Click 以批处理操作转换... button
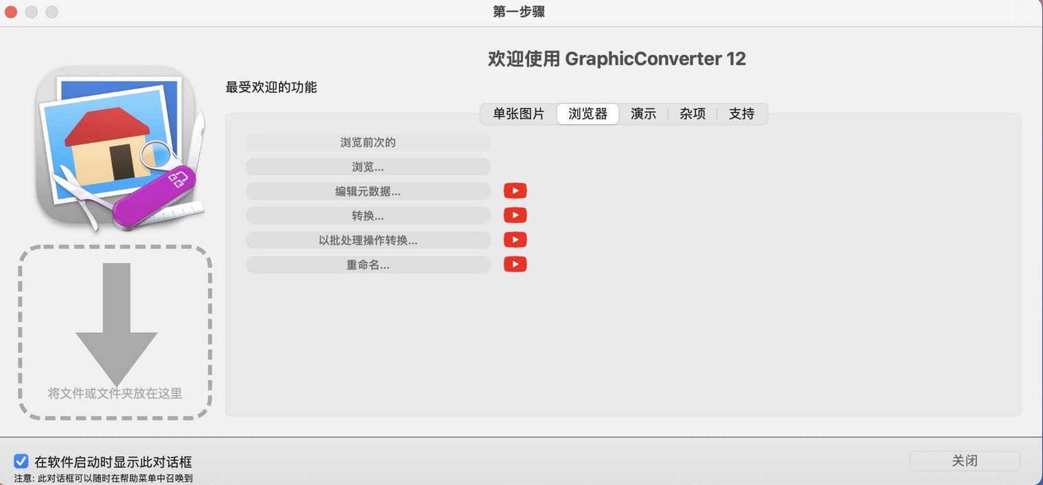1043x485 pixels. tap(368, 240)
